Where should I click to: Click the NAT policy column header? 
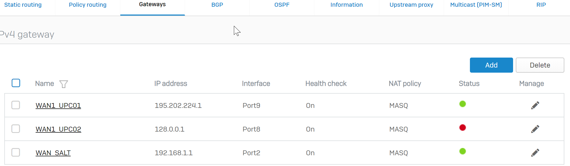pos(405,84)
